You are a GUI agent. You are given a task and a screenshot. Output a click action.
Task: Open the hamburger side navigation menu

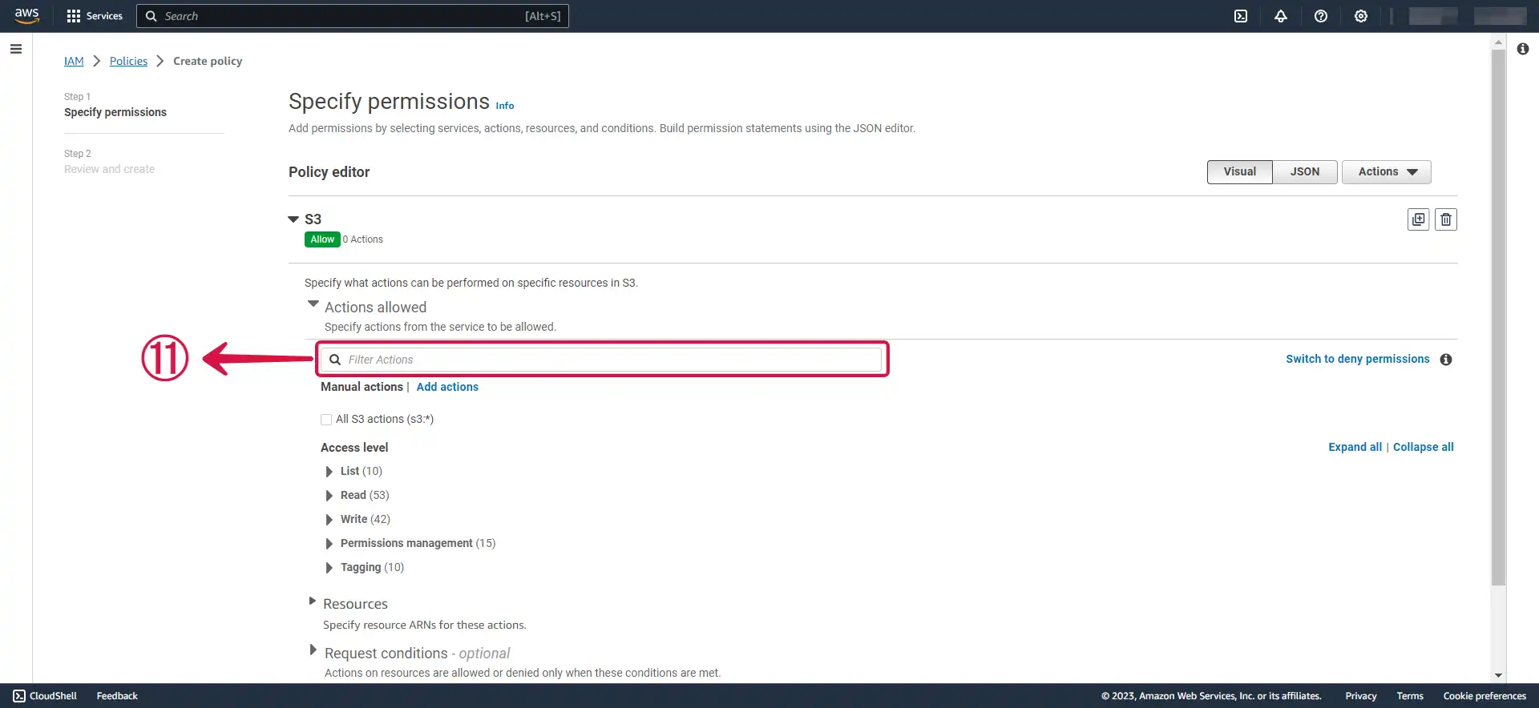pyautogui.click(x=16, y=49)
